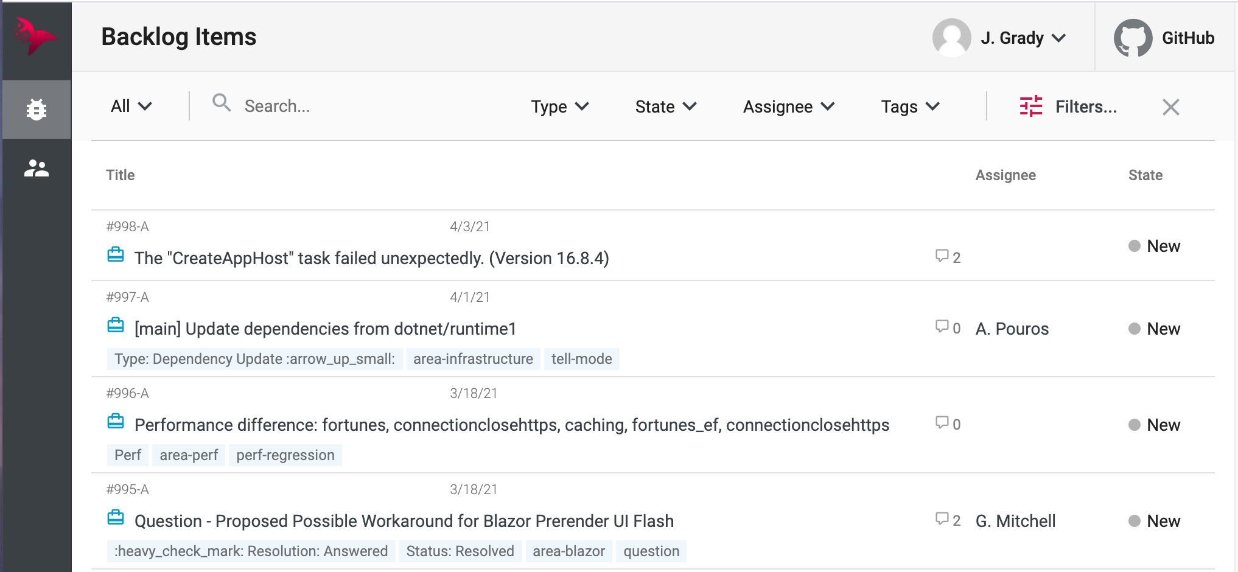
Task: Click J. Grady's avatar picture
Action: [952, 38]
